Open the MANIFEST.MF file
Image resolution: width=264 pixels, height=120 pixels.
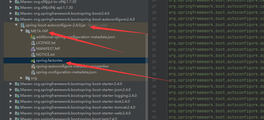pos(48,49)
